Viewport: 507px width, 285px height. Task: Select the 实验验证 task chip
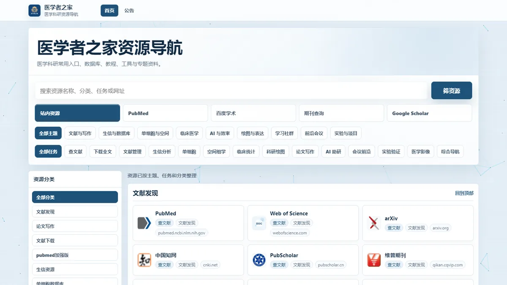click(391, 152)
